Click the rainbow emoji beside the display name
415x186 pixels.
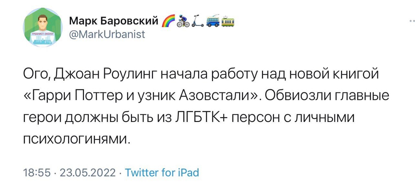[168, 22]
